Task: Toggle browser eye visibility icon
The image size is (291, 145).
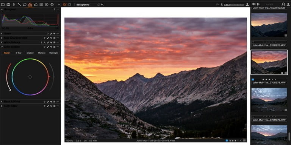Action: 254,4
